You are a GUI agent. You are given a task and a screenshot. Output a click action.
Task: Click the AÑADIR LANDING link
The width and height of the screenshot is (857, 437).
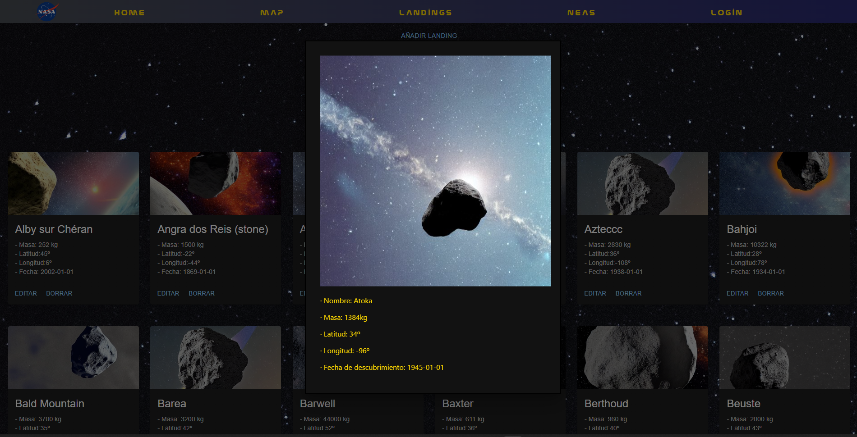coord(428,36)
